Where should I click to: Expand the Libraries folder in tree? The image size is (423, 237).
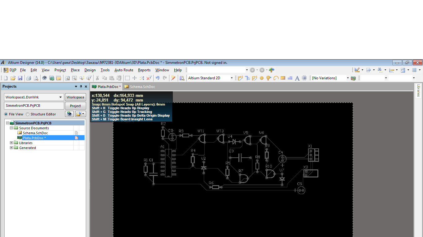click(x=11, y=143)
